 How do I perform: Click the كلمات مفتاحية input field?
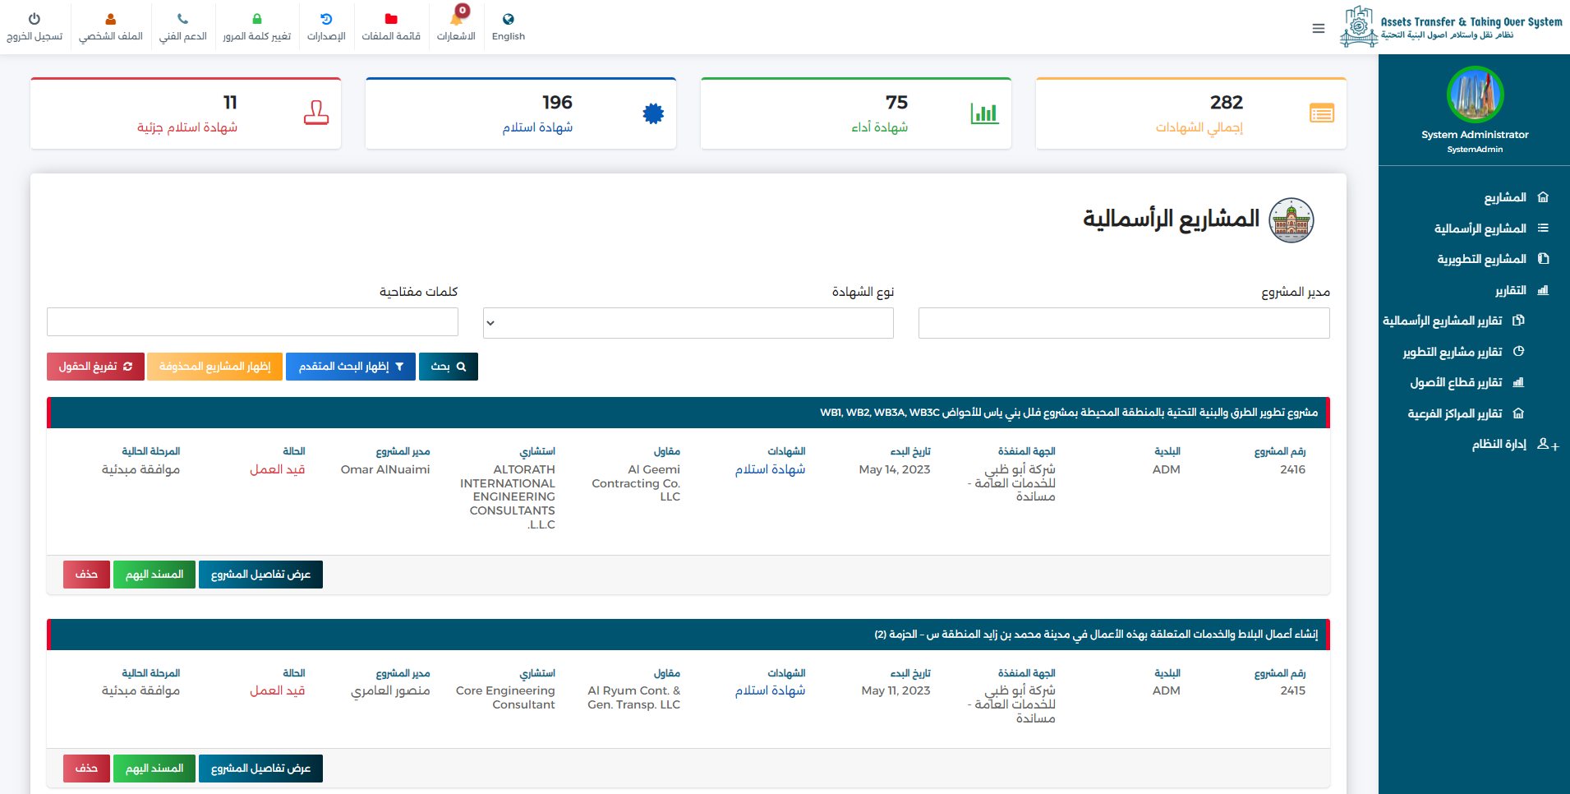coord(252,322)
